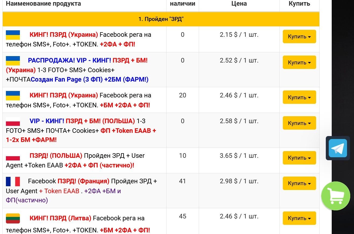The image size is (354, 234).
Task: Click the 'Цена' column header
Action: click(x=239, y=4)
